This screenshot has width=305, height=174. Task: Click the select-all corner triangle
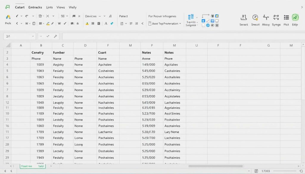[x=8, y=45]
